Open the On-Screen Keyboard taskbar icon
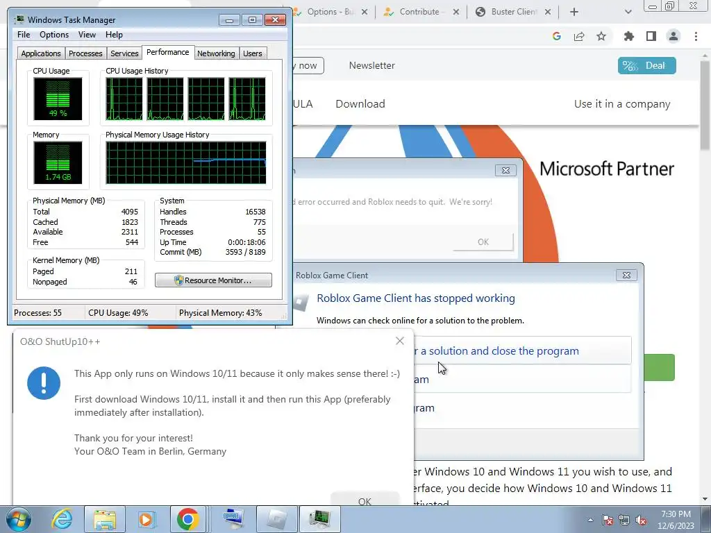The height and width of the screenshot is (533, 711). pyautogui.click(x=234, y=519)
